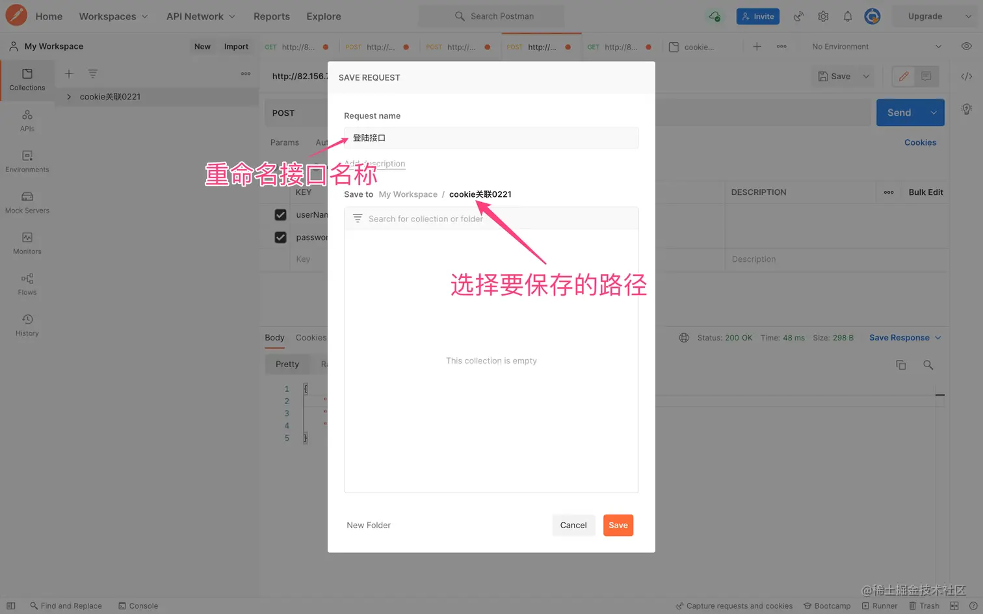Open the History sidebar panel
Viewport: 983px width, 614px height.
[x=27, y=326]
